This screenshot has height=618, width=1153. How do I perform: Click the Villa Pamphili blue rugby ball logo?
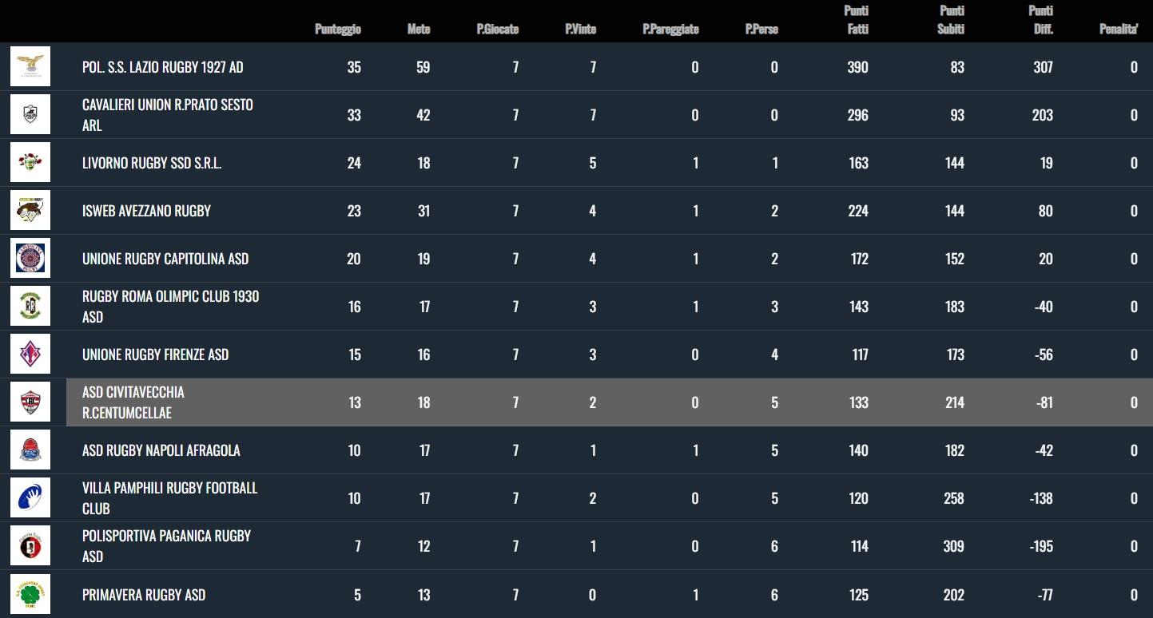30,498
